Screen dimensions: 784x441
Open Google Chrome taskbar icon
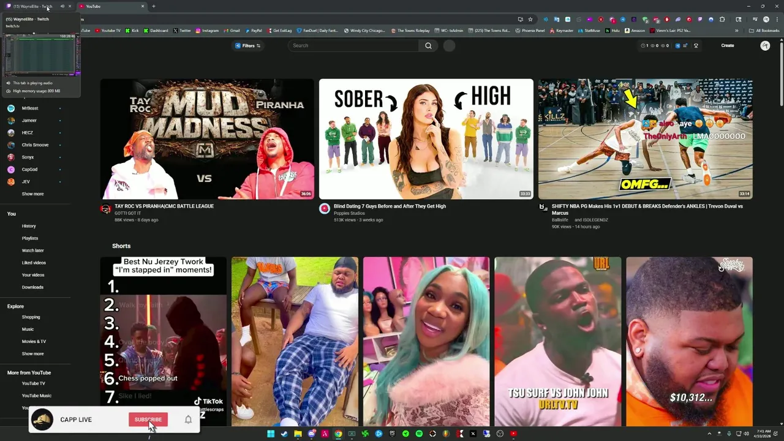pyautogui.click(x=338, y=434)
